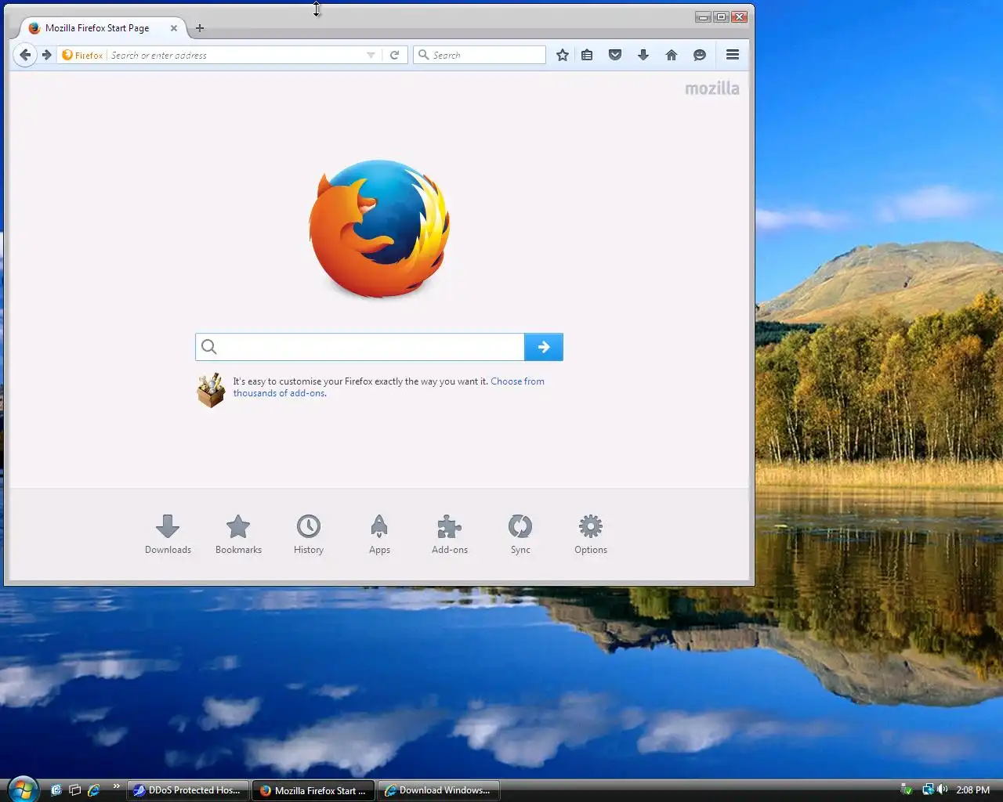The width and height of the screenshot is (1003, 802).
Task: Open Add-ons puzzle piece launcher
Action: (x=450, y=535)
